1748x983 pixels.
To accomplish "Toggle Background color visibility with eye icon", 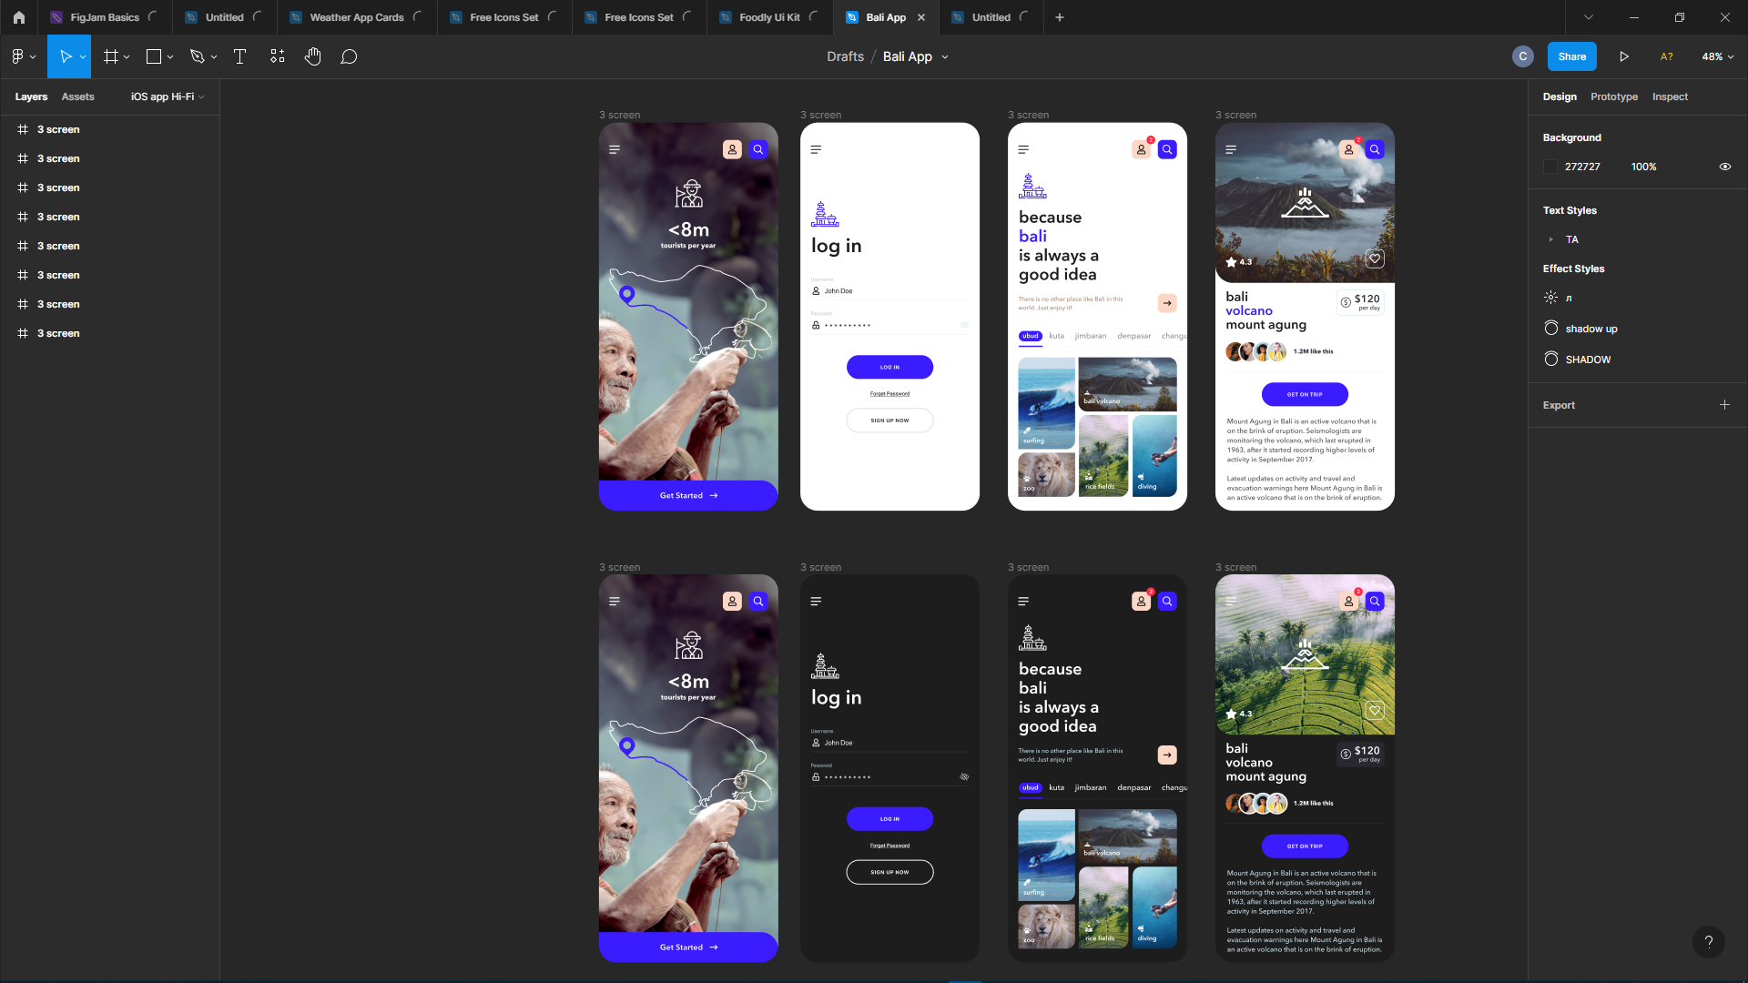I will (1725, 166).
